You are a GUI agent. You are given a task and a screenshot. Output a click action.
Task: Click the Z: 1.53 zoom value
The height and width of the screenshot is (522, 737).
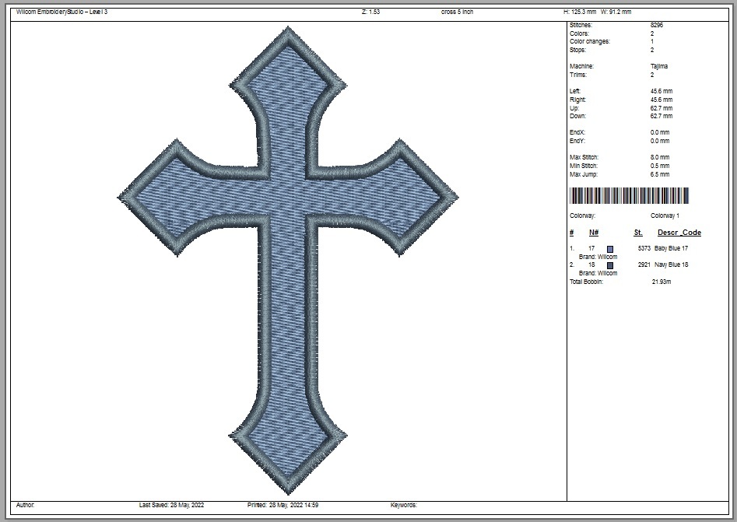pyautogui.click(x=370, y=12)
